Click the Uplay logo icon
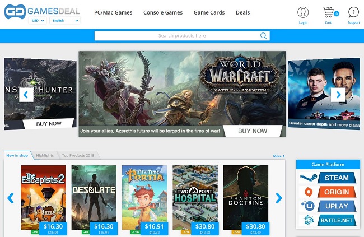Screen dimensions: 364x237 coord(308,206)
